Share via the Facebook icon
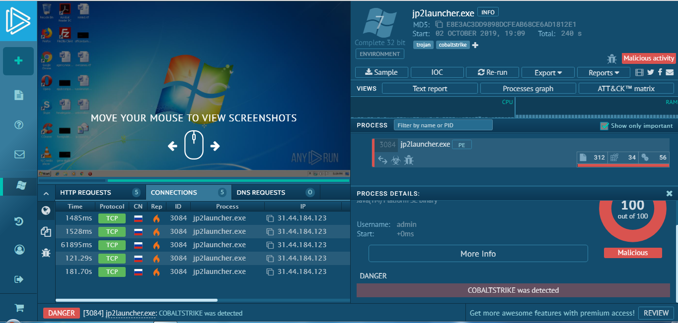The height and width of the screenshot is (323, 678). click(660, 72)
